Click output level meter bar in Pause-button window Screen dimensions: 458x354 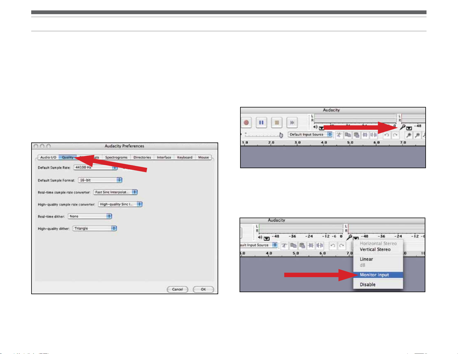[x=355, y=118]
